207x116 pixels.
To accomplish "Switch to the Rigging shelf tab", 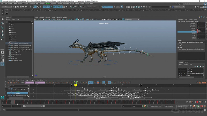I will click(50, 10).
